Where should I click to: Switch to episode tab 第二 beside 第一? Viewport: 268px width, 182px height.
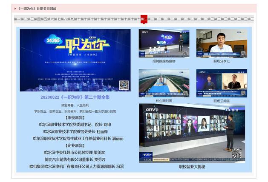pos(24,19)
